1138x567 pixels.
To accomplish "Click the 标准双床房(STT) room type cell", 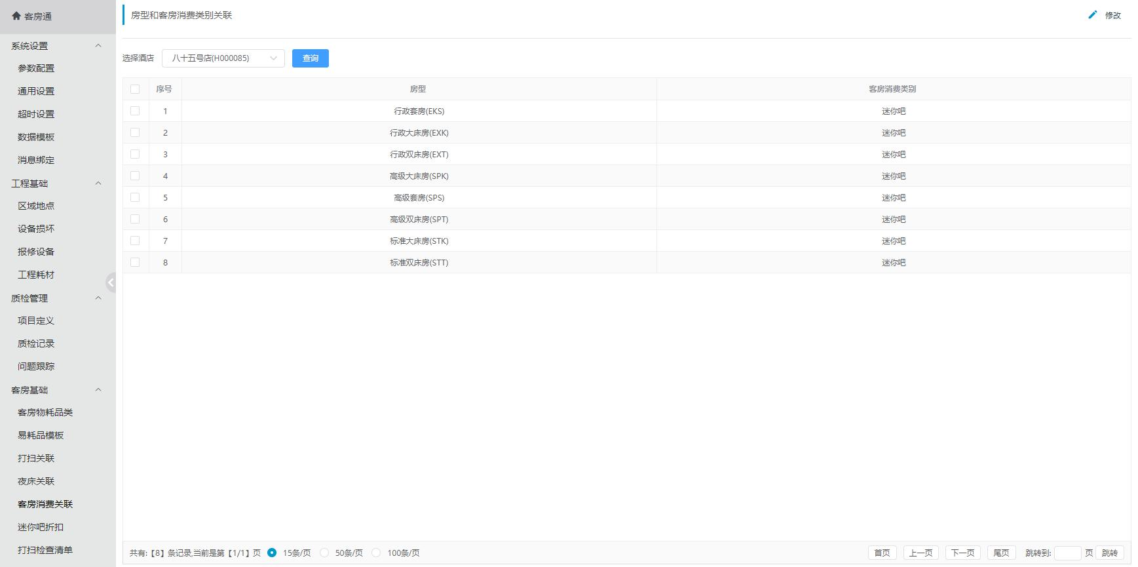I will tap(419, 262).
